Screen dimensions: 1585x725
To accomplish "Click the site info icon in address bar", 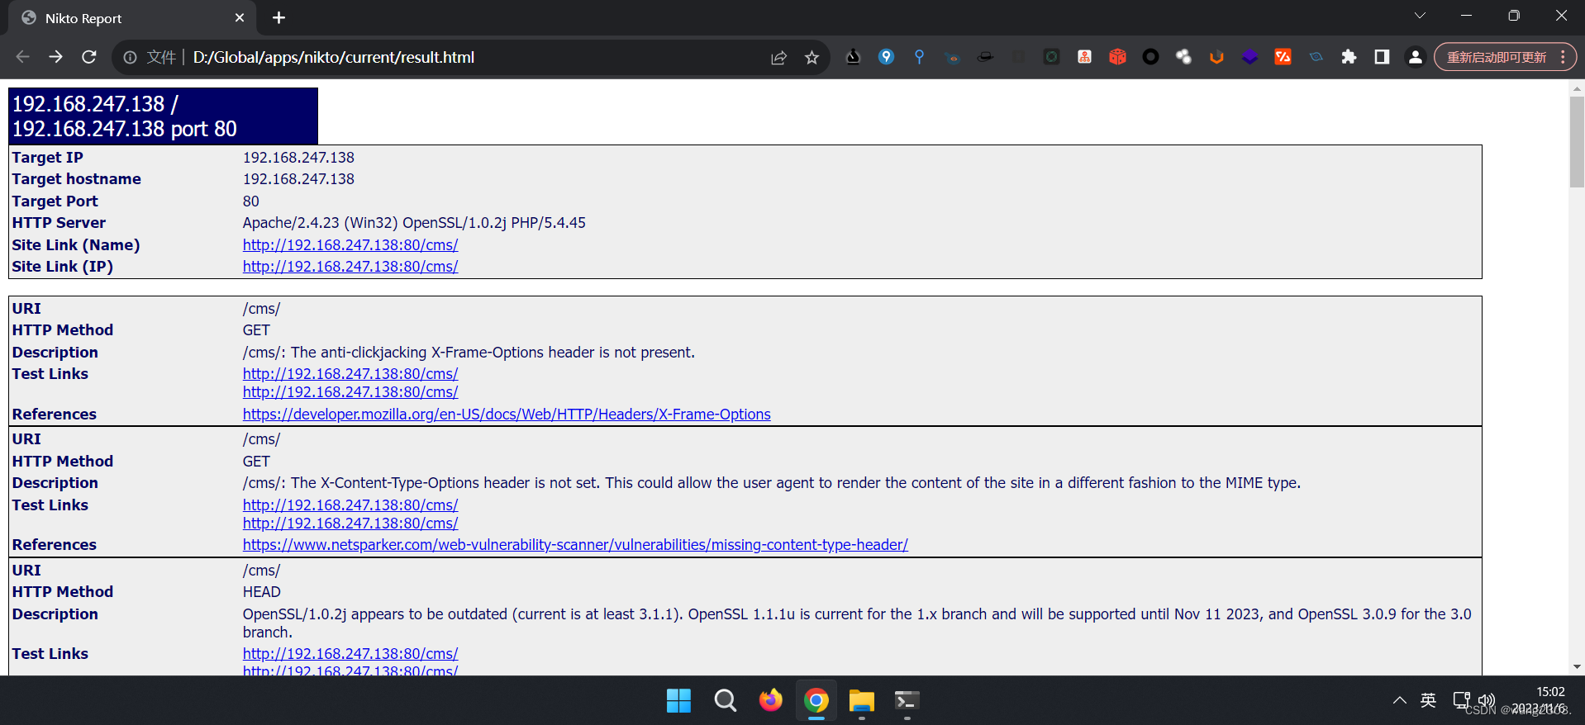I will tap(131, 57).
